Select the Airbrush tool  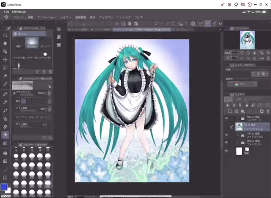(x=5, y=118)
